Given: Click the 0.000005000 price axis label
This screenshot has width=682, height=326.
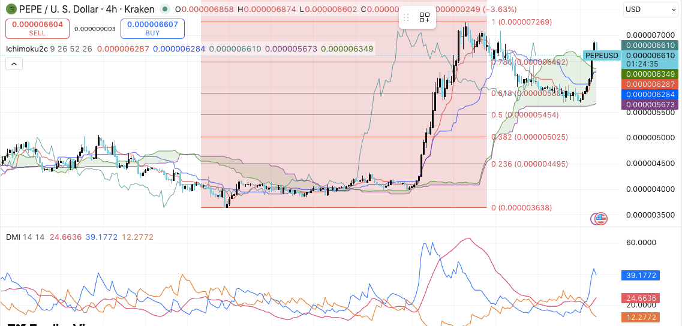Looking at the screenshot, I should click(650, 138).
